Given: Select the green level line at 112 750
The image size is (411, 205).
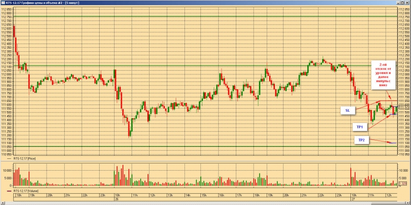Looking at the screenshot, I should 206,16.
